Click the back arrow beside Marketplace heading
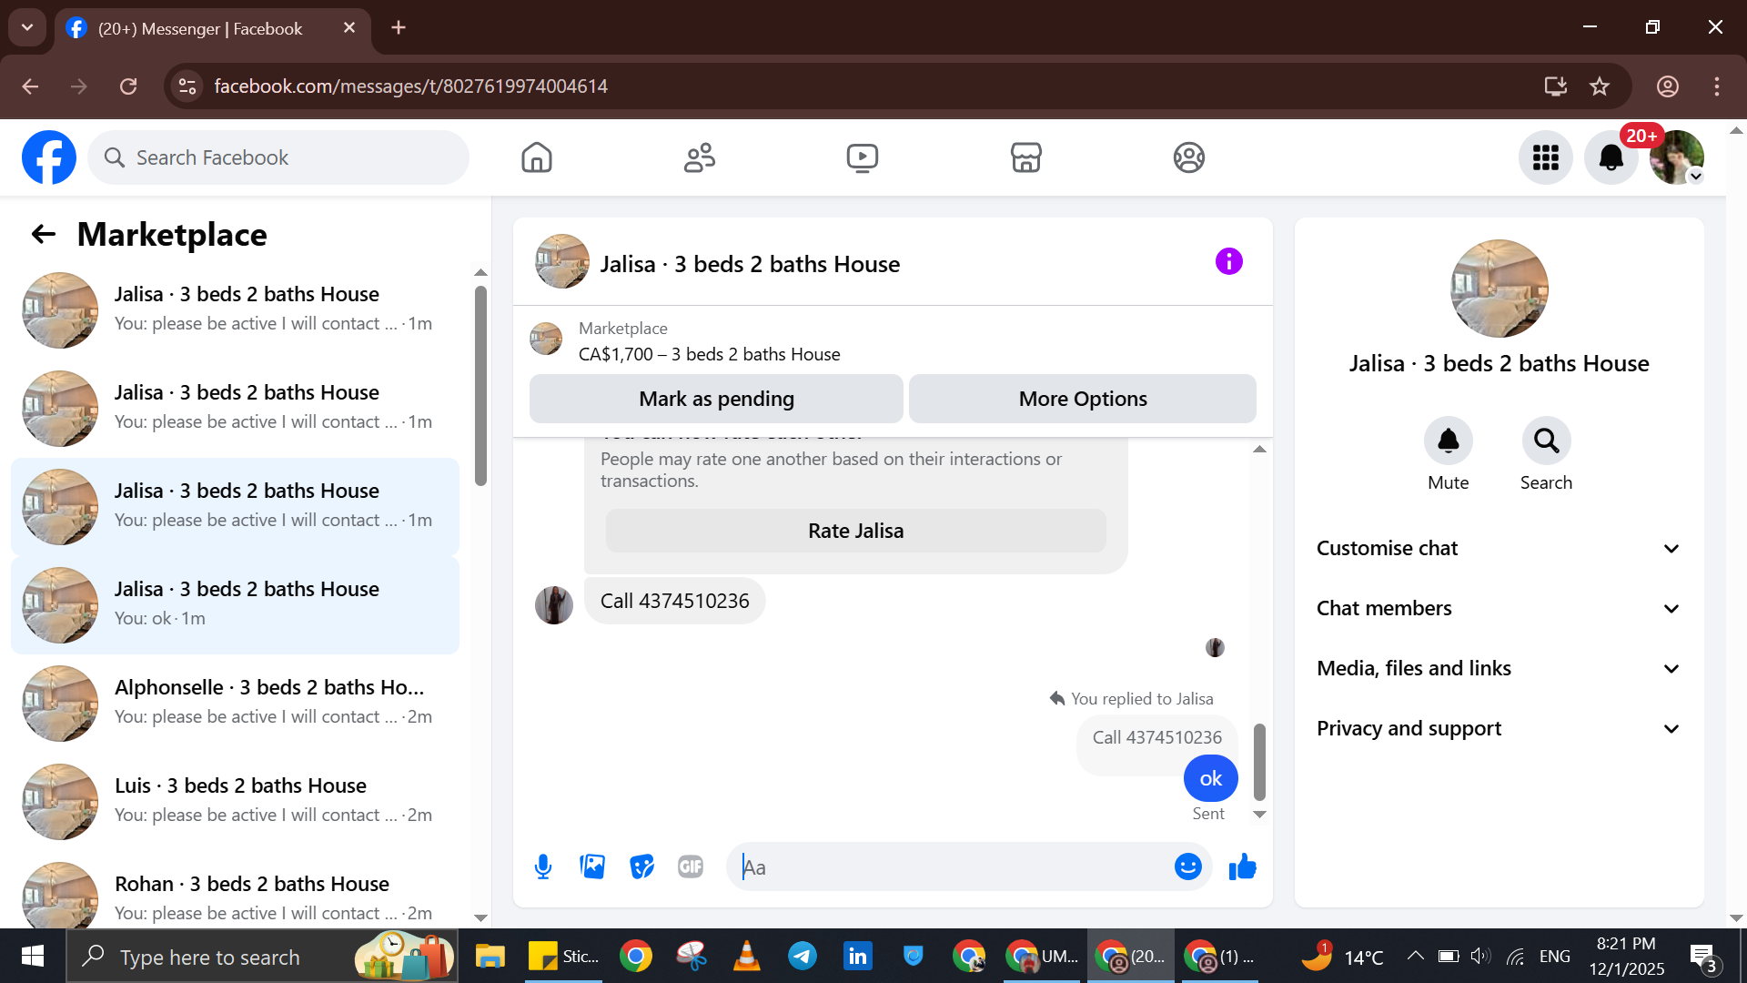The height and width of the screenshot is (983, 1747). [44, 235]
